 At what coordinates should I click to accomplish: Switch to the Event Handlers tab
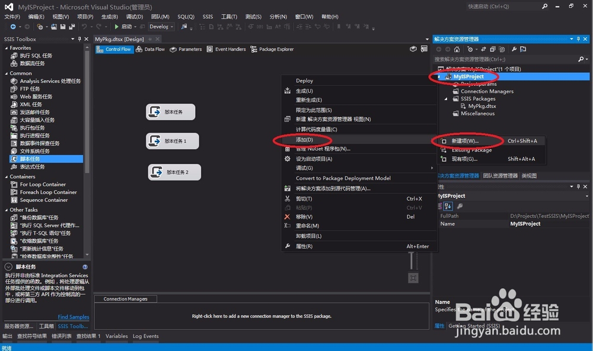coord(226,49)
